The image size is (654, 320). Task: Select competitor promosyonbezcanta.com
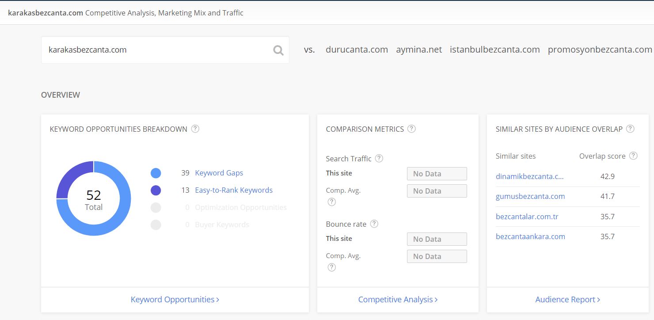600,50
